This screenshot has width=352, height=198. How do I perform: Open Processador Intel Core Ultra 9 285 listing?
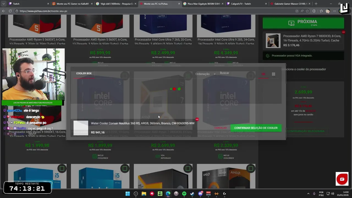coord(226,42)
